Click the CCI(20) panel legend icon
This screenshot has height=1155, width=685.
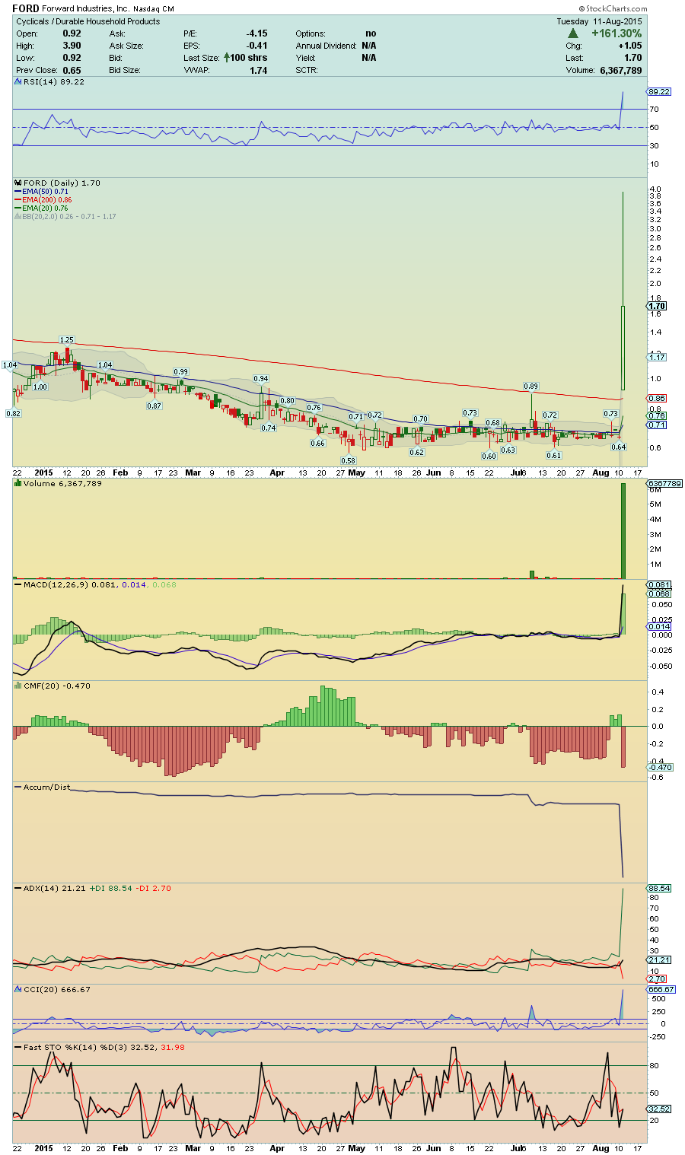[x=18, y=990]
